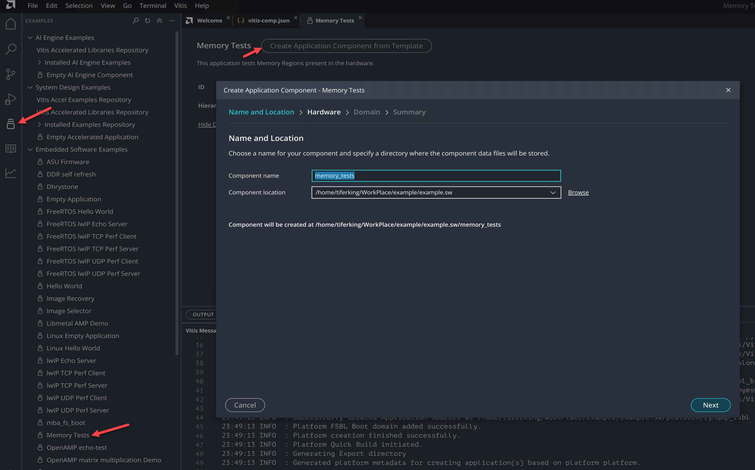Click the Browse link

click(578, 192)
